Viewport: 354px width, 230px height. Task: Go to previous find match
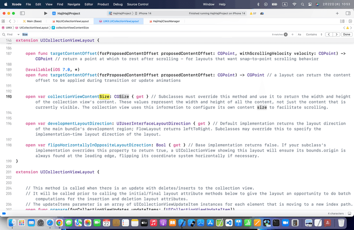(329, 34)
